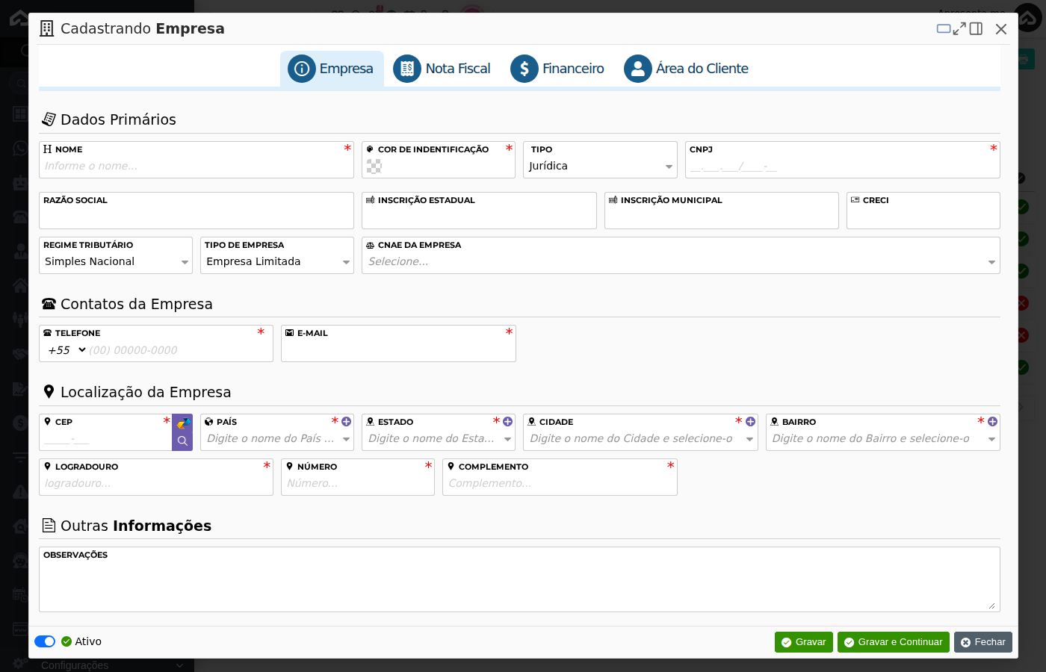Image resolution: width=1046 pixels, height=672 pixels.
Task: Open the Cor de Identificação color swatch
Action: click(374, 166)
